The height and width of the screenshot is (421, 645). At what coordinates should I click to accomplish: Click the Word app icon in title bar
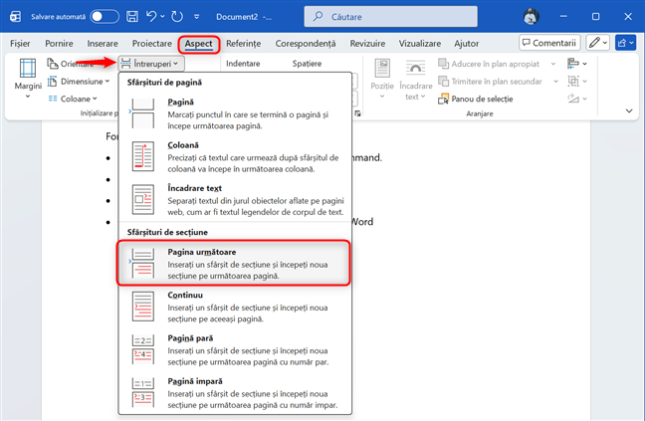16,17
